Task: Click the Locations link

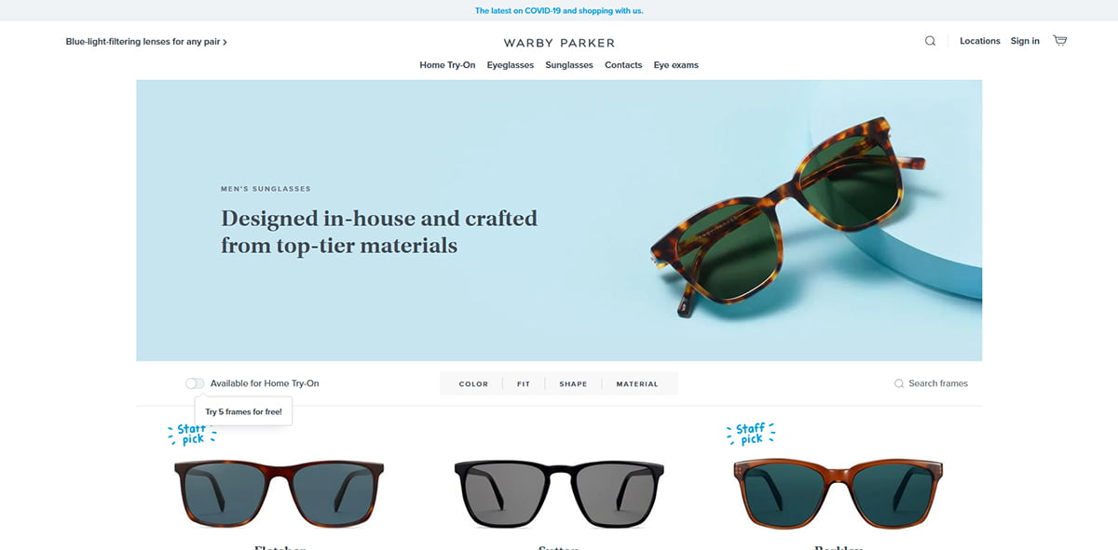Action: click(980, 41)
